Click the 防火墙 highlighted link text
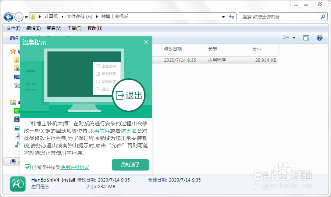 [x=129, y=131]
